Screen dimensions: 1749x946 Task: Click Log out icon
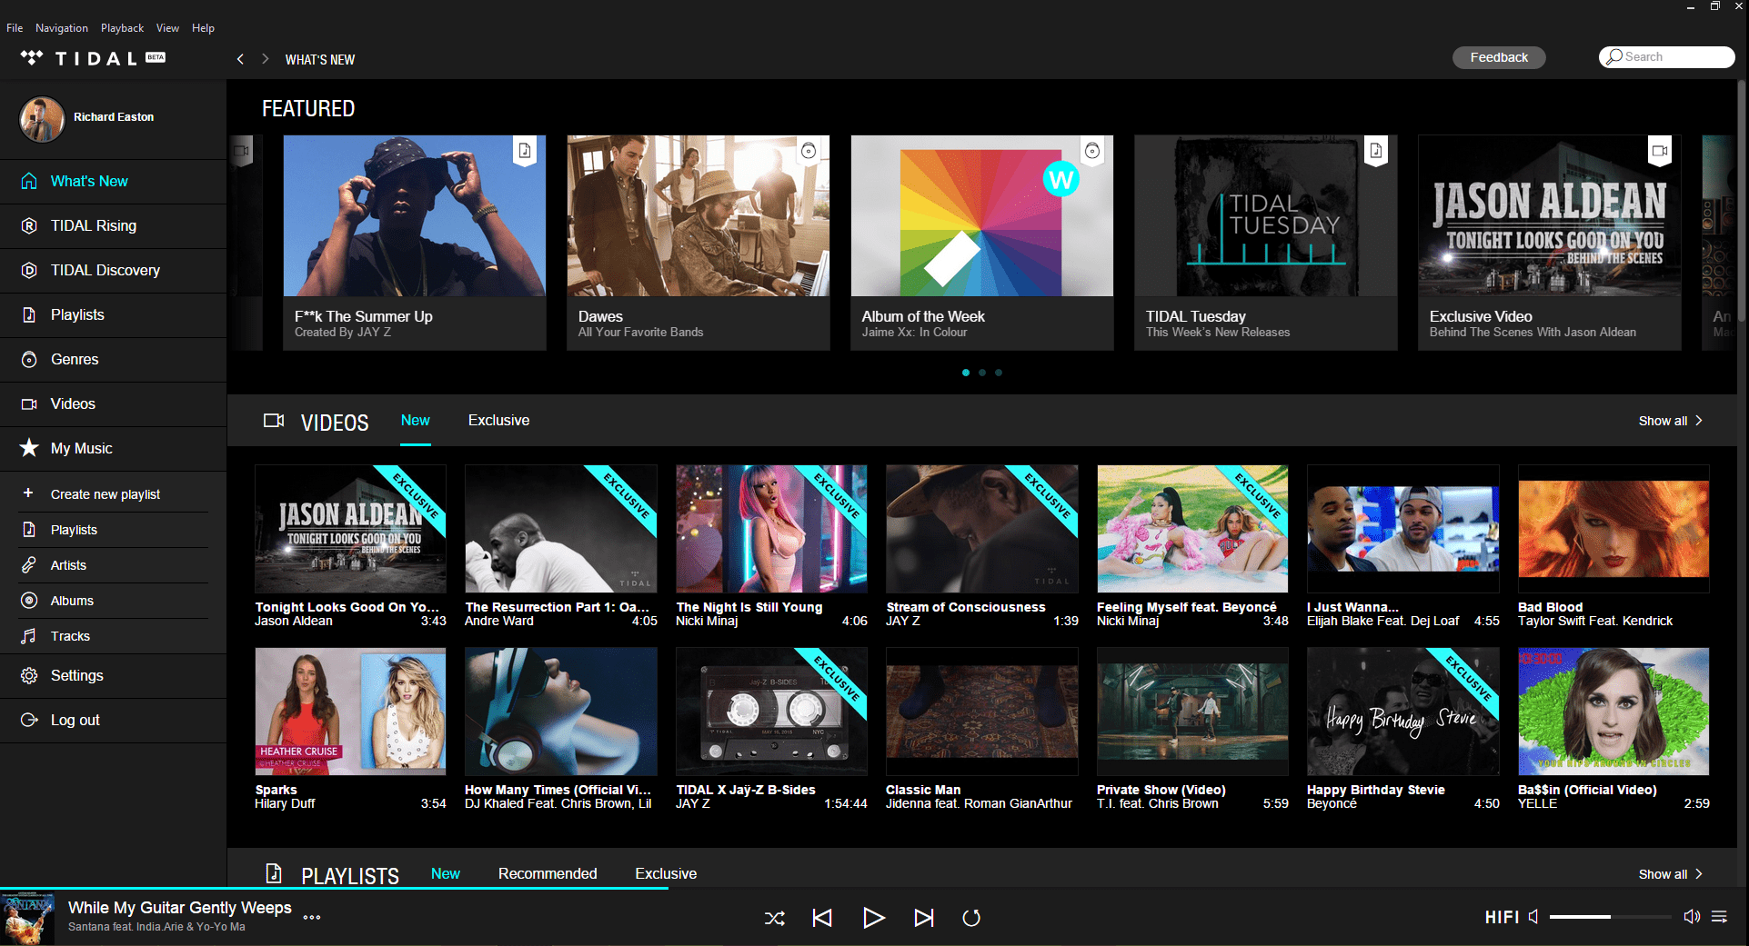click(29, 720)
